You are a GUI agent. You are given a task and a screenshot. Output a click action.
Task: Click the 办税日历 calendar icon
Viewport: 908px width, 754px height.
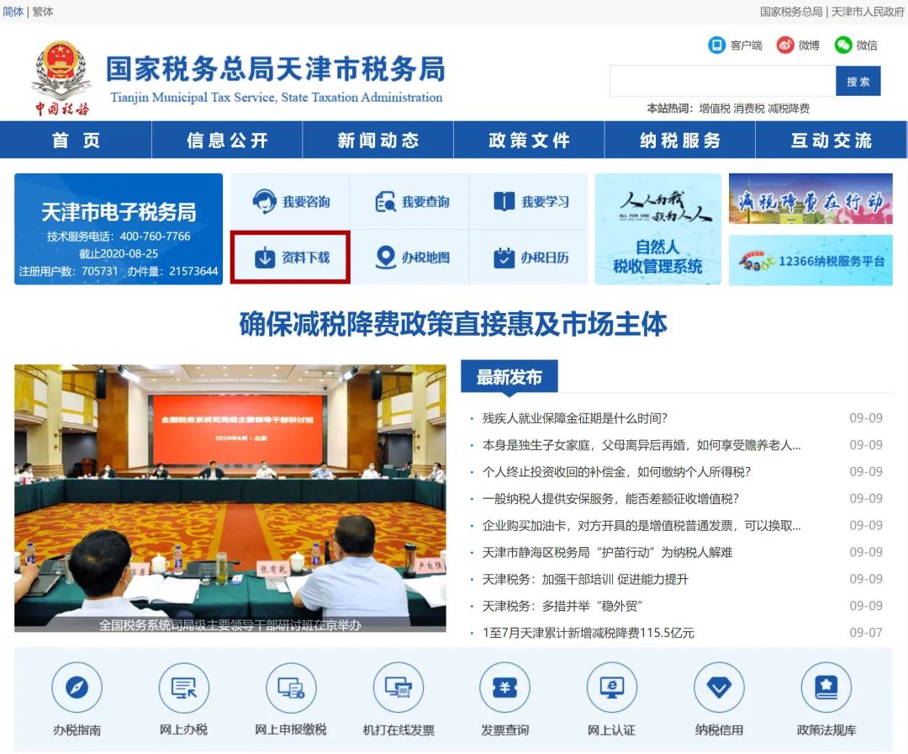504,258
